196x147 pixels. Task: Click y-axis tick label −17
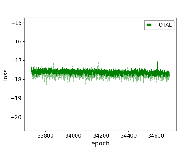[x=16, y=61]
